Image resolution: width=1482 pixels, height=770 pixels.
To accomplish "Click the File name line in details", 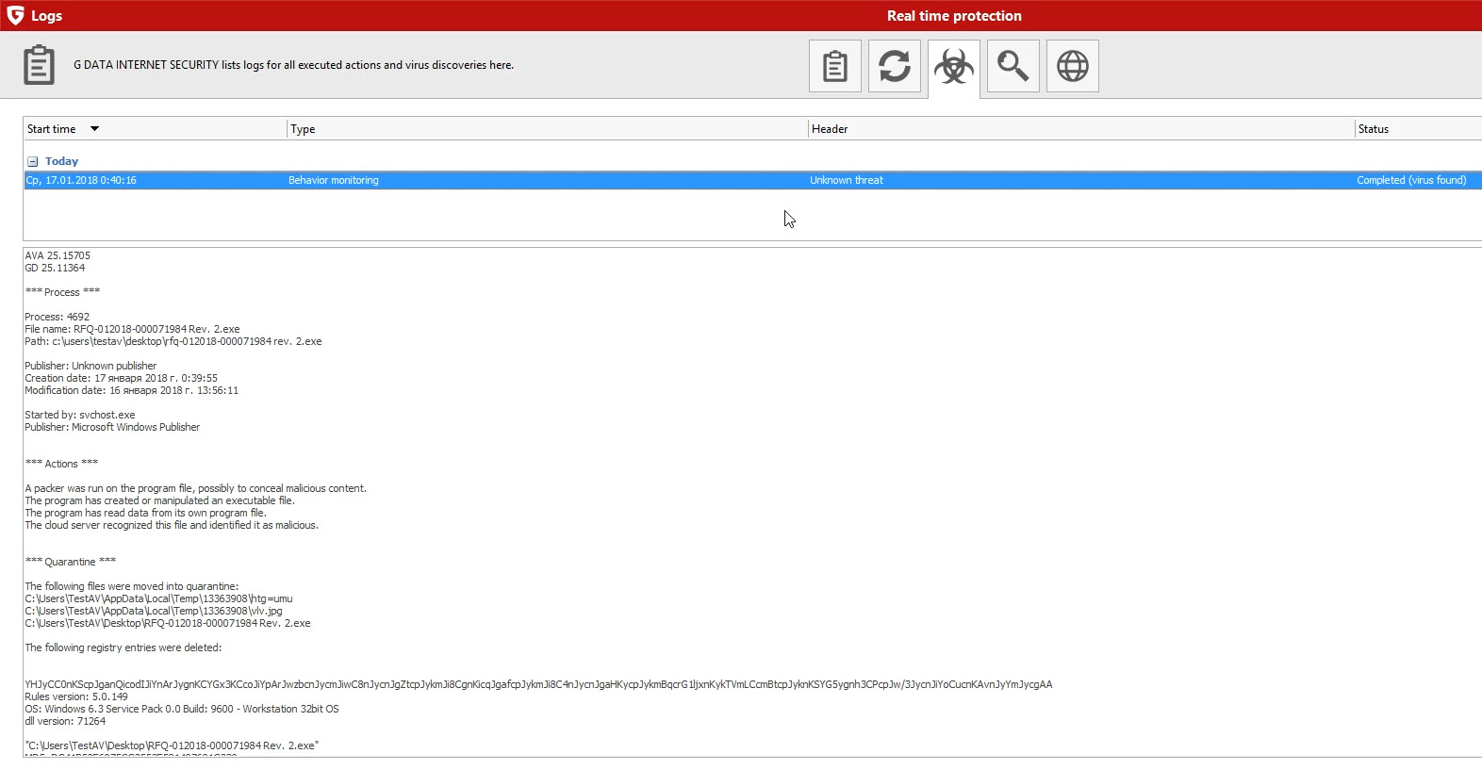I will point(132,329).
